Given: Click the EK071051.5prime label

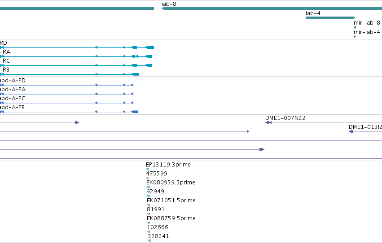Looking at the screenshot, I should tap(171, 200).
